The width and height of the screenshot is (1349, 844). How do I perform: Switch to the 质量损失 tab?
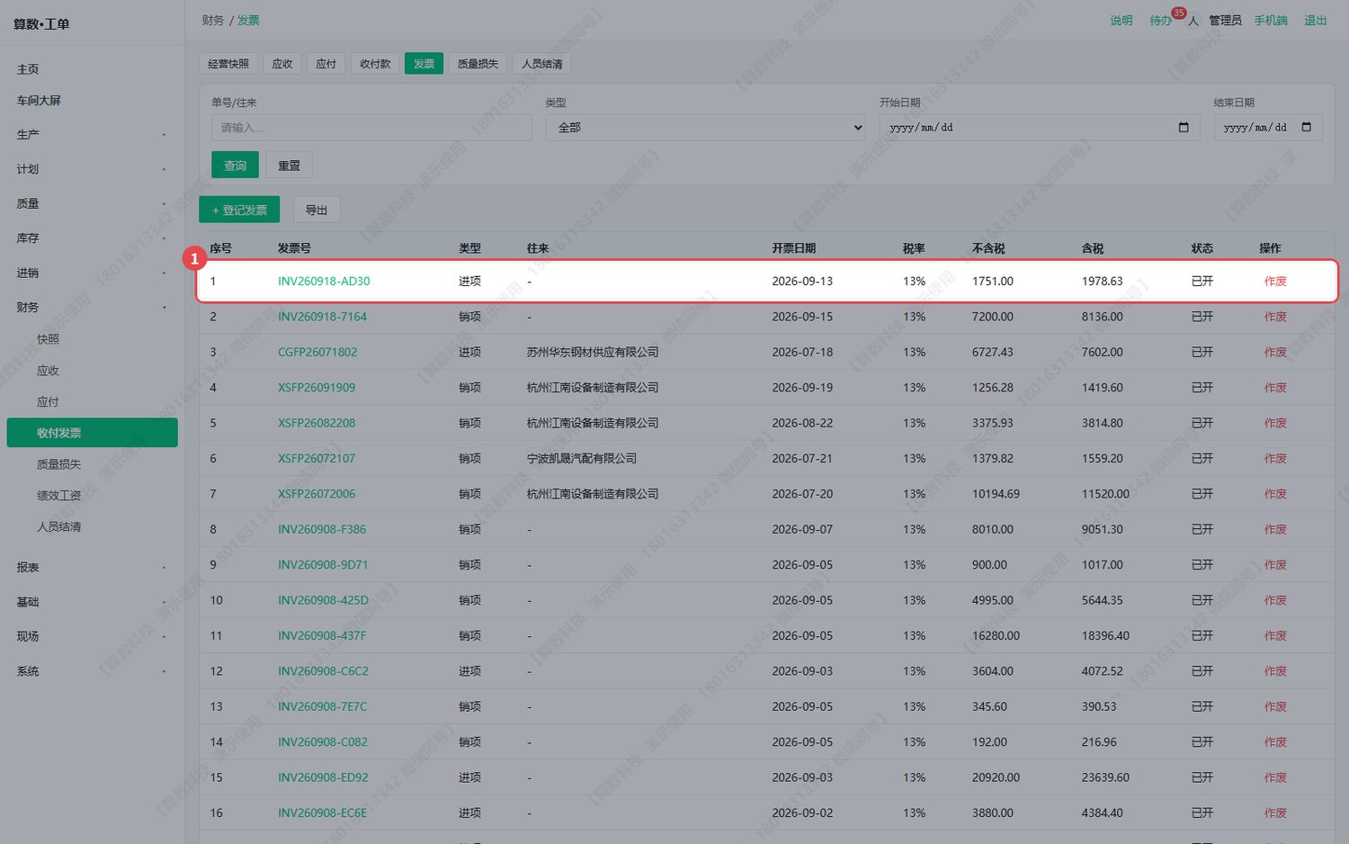[x=478, y=64]
